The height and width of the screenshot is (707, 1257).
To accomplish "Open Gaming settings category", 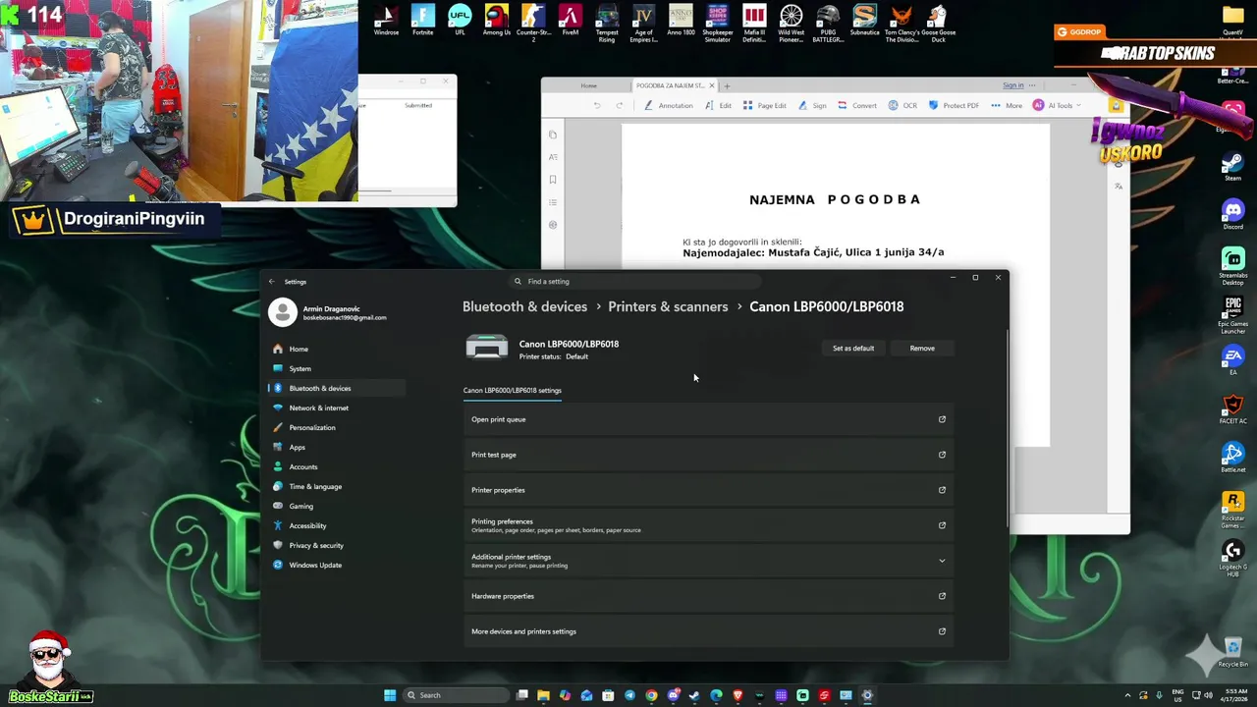I will [336, 506].
